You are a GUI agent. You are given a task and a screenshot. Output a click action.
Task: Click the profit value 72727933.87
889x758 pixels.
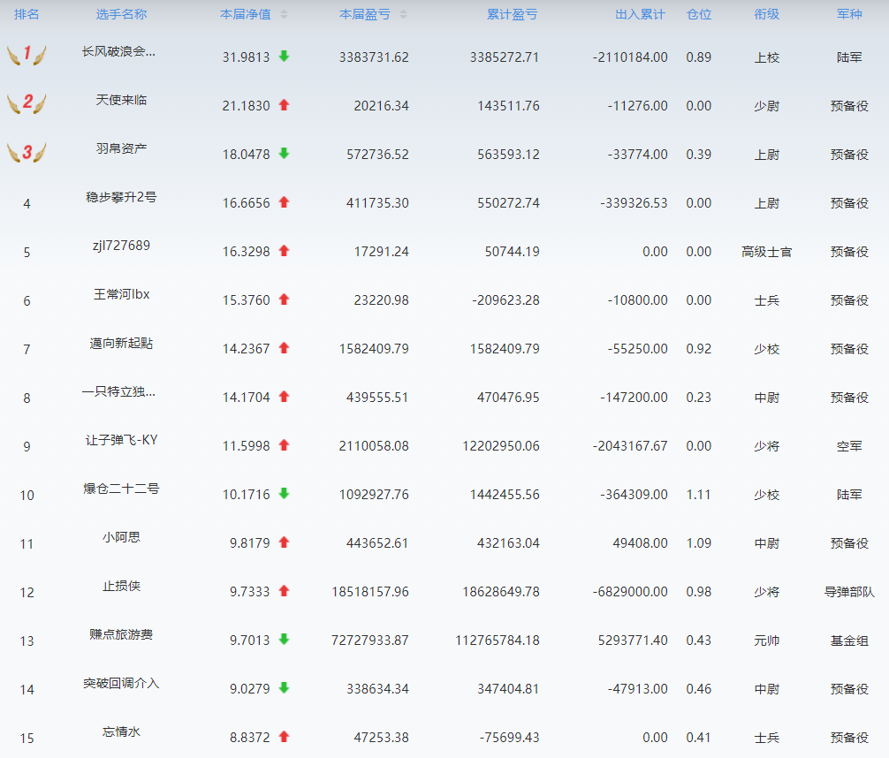pos(370,641)
